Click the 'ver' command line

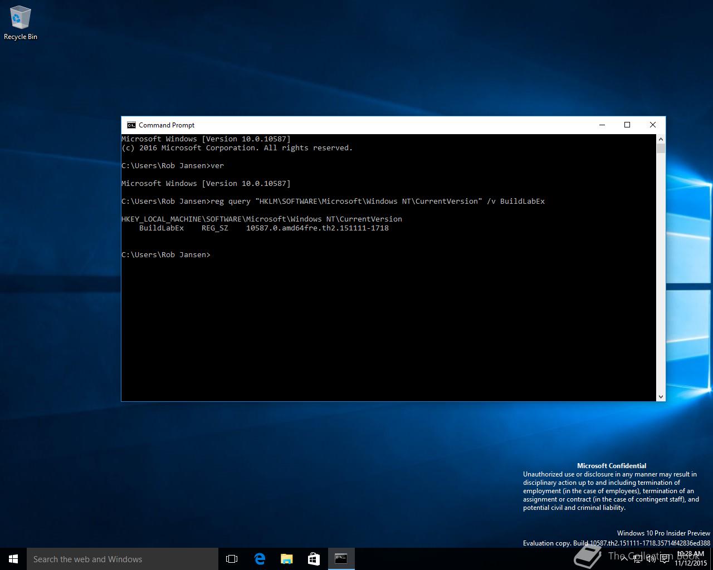[173, 166]
